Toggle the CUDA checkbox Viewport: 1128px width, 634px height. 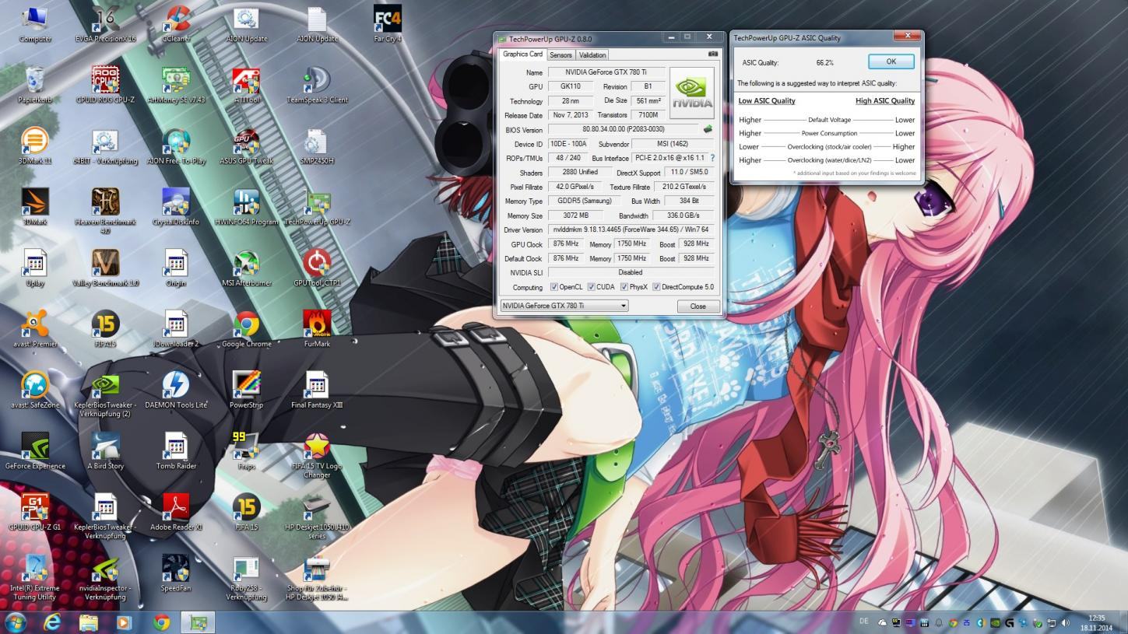click(591, 287)
